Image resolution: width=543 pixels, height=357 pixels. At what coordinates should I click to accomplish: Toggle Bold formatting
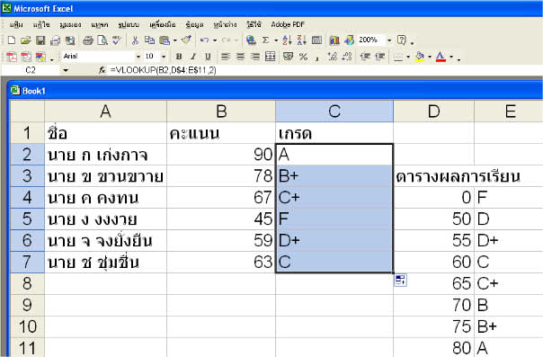(179, 57)
